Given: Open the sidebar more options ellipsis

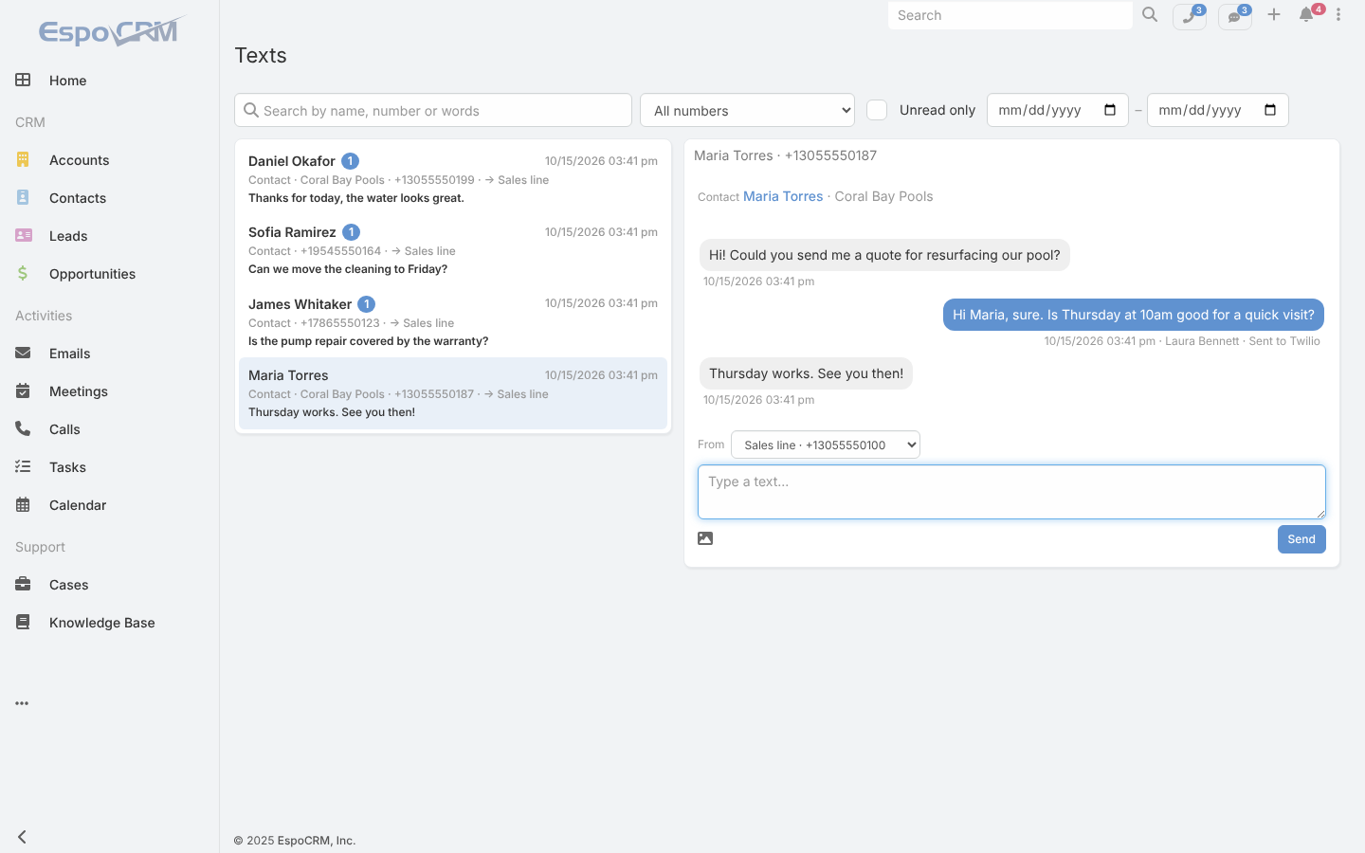Looking at the screenshot, I should (22, 703).
